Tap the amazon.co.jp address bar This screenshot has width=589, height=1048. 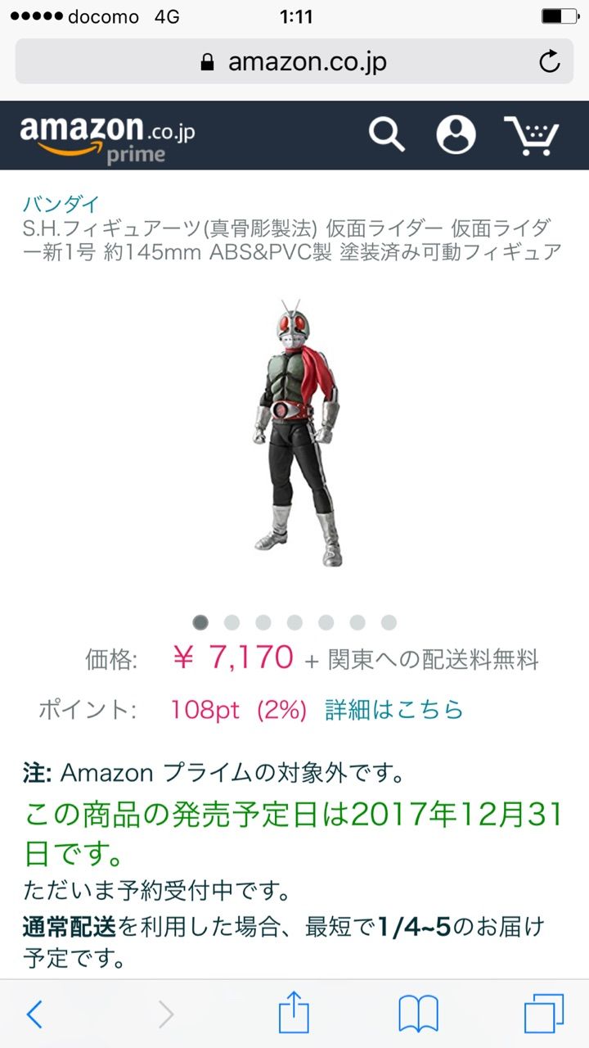[294, 61]
